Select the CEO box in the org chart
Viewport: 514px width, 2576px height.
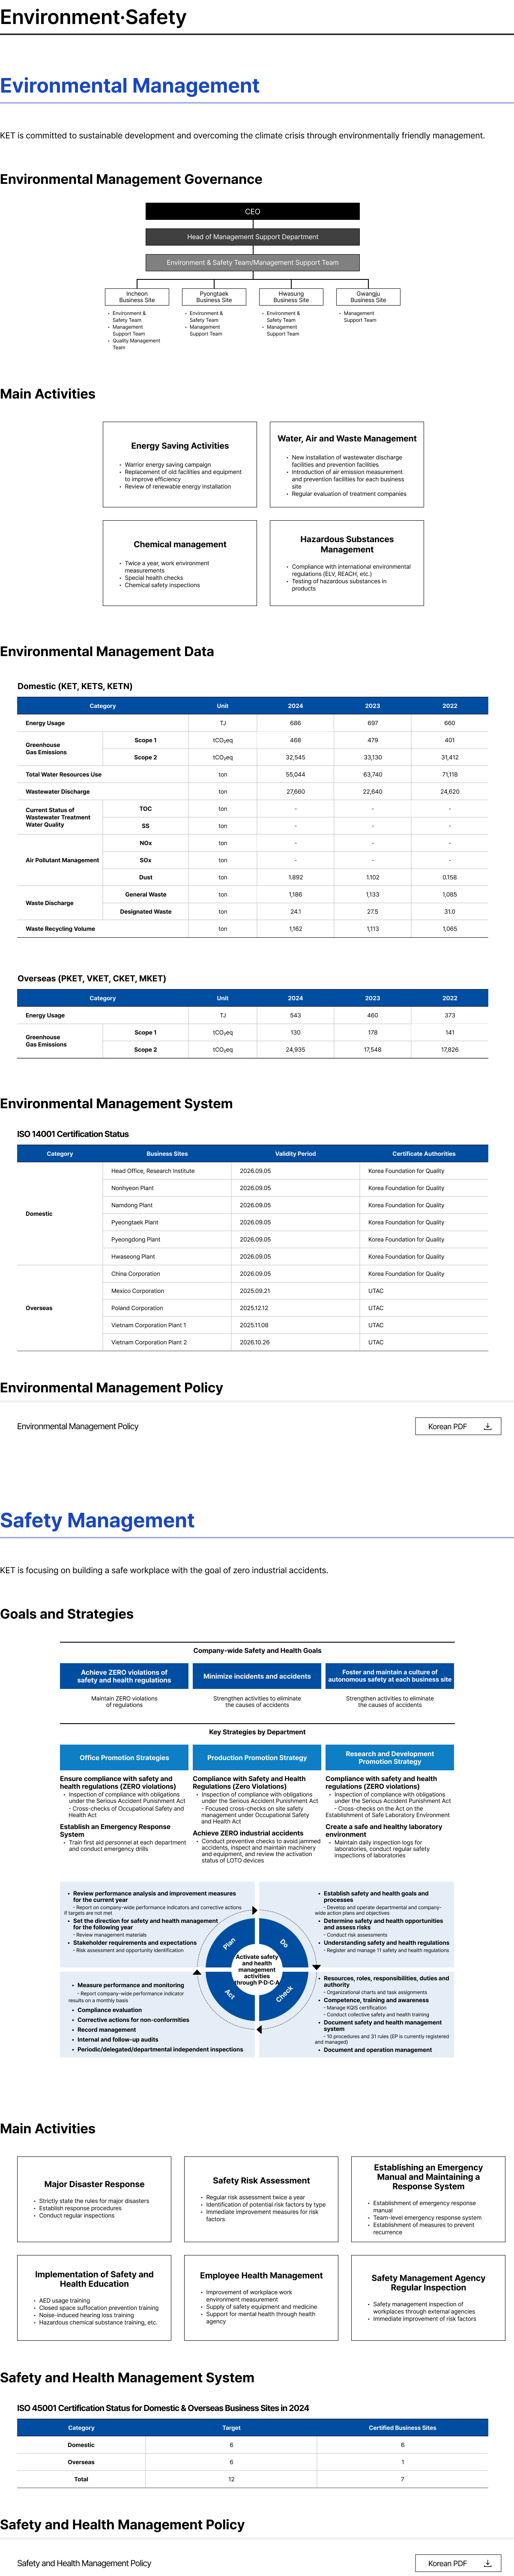pyautogui.click(x=252, y=211)
